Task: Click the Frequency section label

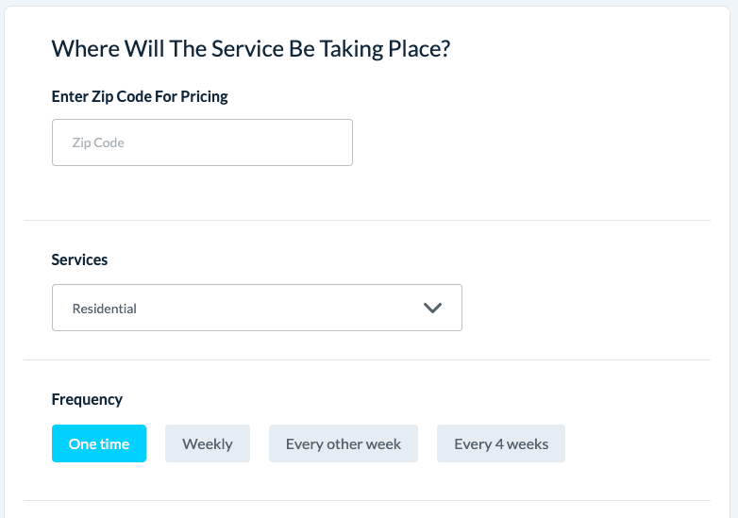Action: pos(87,400)
